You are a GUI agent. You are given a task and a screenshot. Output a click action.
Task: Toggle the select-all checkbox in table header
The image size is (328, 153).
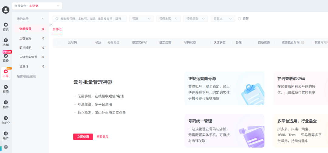click(59, 43)
